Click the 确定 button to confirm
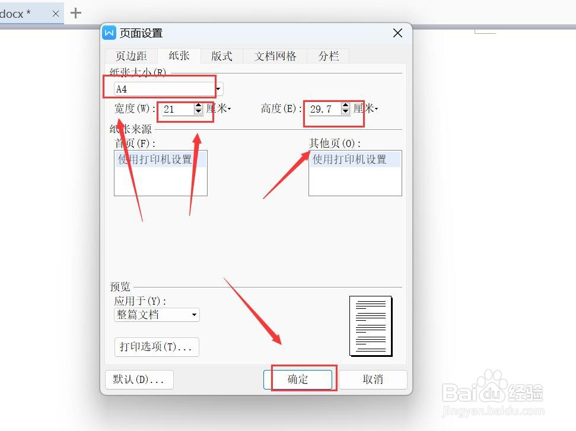Screen dimensions: 576x431 point(300,379)
